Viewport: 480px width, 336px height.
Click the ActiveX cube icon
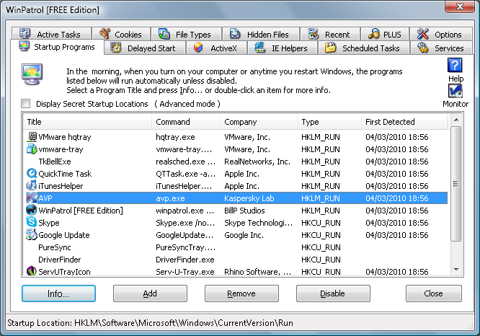[x=198, y=48]
